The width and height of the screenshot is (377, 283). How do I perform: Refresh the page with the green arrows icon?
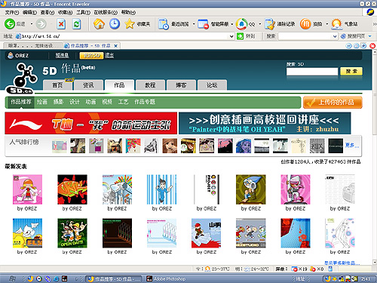tap(77, 24)
